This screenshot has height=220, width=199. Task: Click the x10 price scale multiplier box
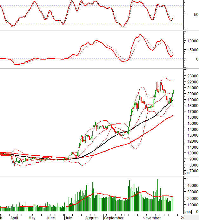point(187,173)
